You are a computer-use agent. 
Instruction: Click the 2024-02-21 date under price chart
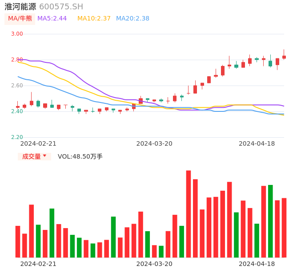[38, 143]
